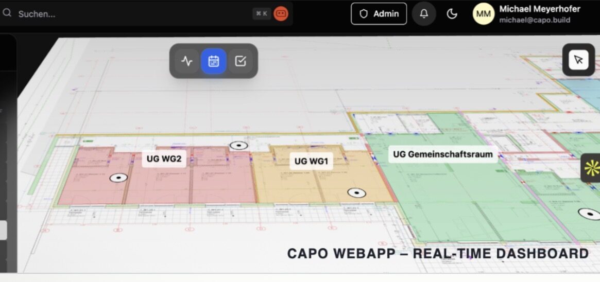Click the camera marker above UG WG1
This screenshot has height=282, width=600.
coord(239,145)
